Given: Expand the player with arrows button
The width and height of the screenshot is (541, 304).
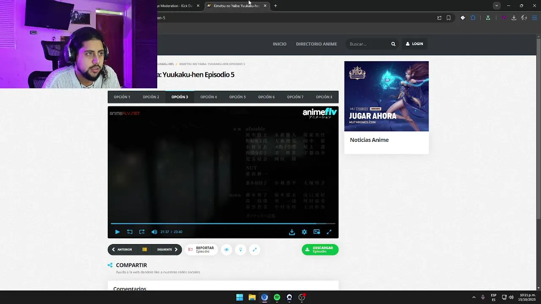Looking at the screenshot, I should 254,250.
